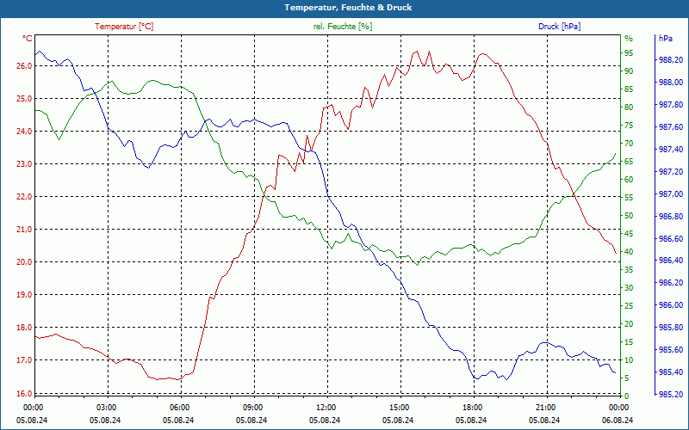
Task: Click time axis label 03:00
Action: [106, 407]
